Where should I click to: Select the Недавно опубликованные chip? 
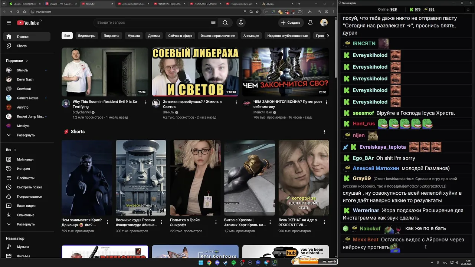point(288,36)
